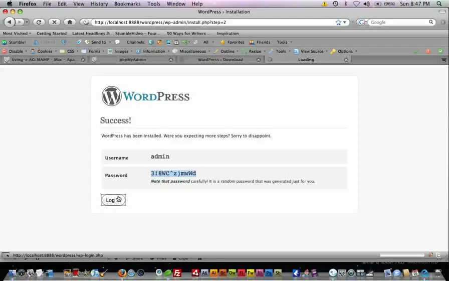Click the generated password text

173,173
